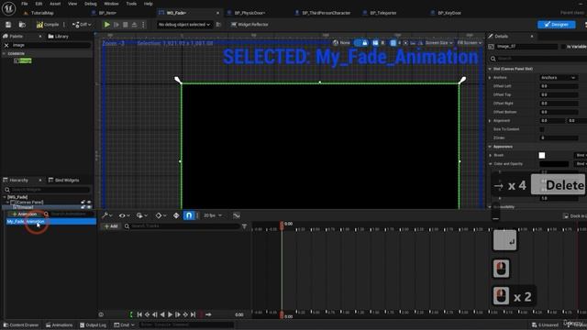Image resolution: width=587 pixels, height=330 pixels.
Task: Open the Bind Widgets tab
Action: coord(64,181)
